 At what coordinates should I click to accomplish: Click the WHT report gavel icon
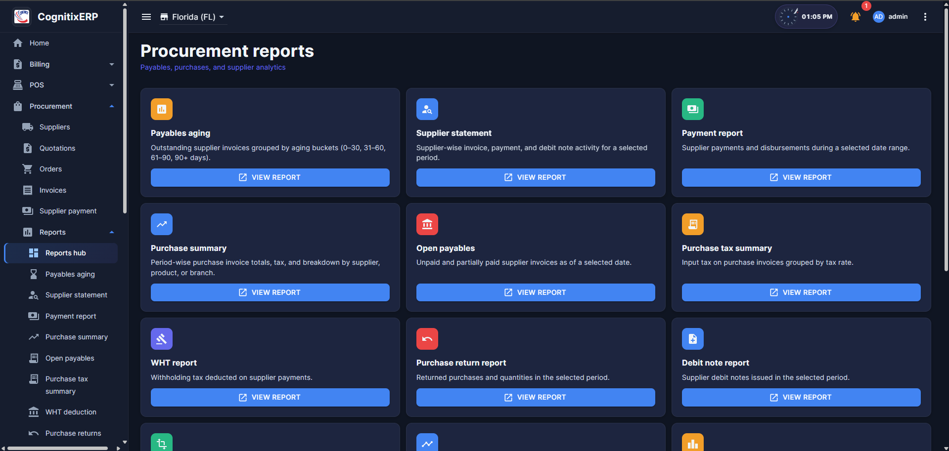click(x=162, y=339)
